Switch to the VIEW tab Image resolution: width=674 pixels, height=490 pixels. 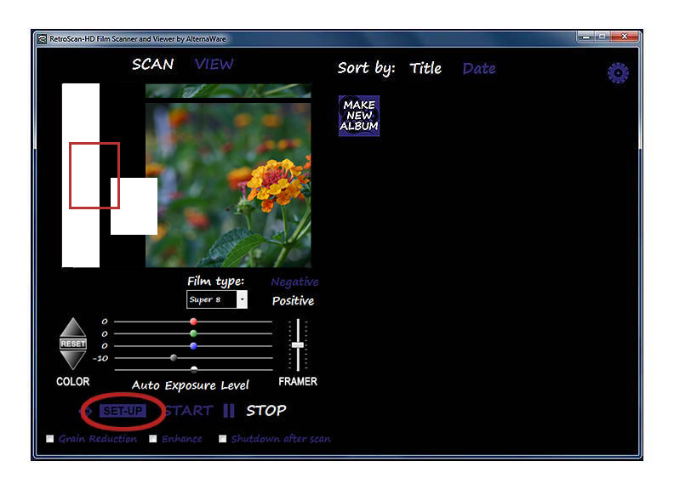(214, 65)
